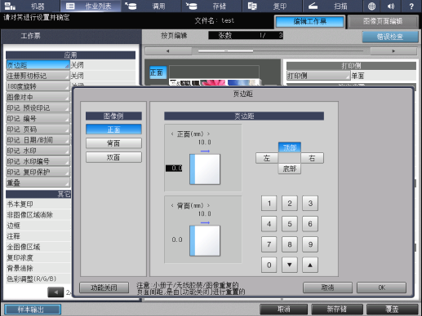
Task: Click the 覆盖 overwrite button
Action: point(393,309)
